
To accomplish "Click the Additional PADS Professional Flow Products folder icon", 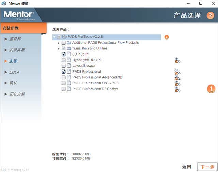I will pyautogui.click(x=69, y=43).
